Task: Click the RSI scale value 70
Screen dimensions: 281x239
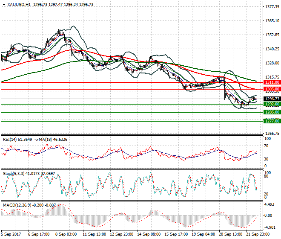Action: 266,146
